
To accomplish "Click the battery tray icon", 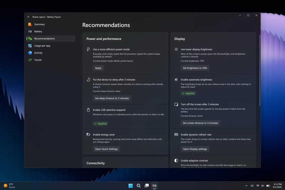I will tap(268, 186).
